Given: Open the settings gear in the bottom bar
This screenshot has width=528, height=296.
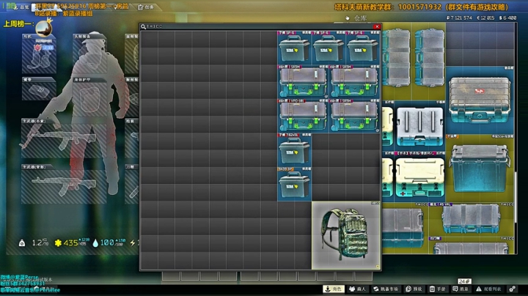Looking at the screenshot, I should (x=512, y=289).
